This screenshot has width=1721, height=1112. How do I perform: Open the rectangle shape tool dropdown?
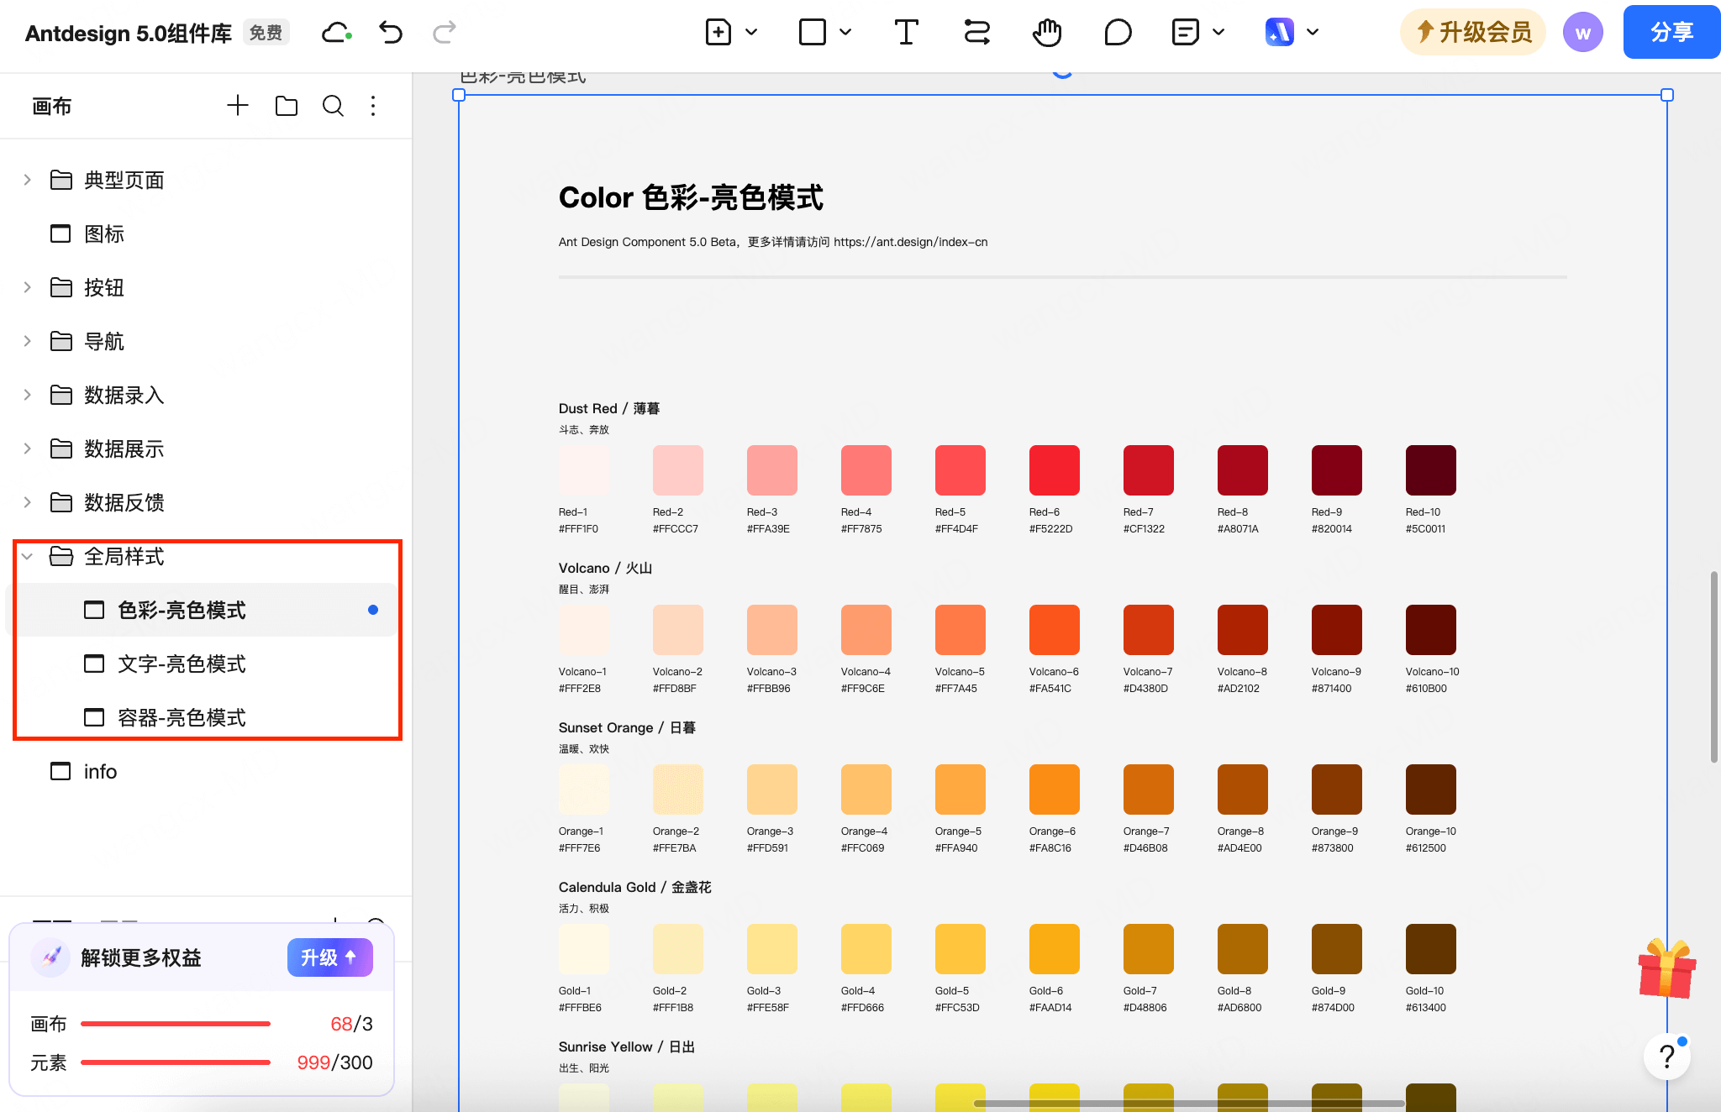point(845,33)
